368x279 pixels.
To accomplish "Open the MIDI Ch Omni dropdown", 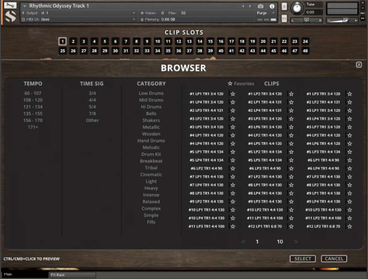I will (x=78, y=19).
